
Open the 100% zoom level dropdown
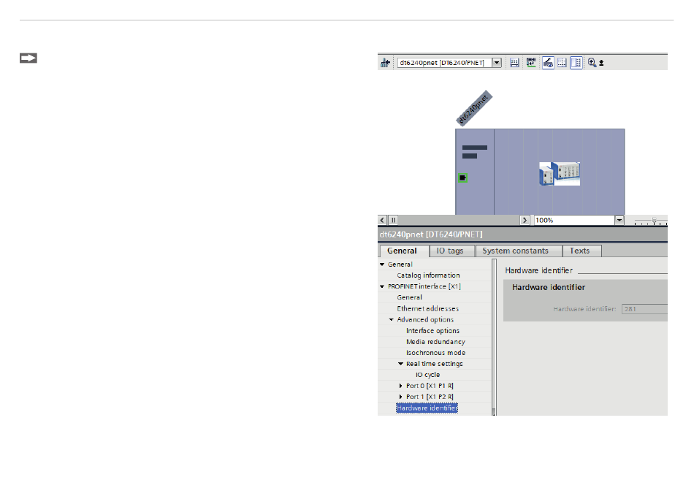coord(619,219)
